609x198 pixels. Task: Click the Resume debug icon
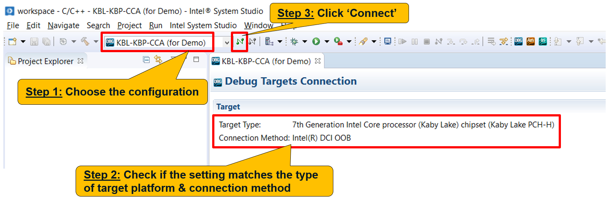(402, 42)
